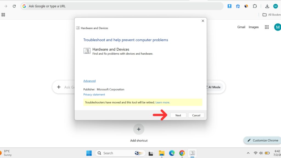Open Gmail link on new tab page
Image resolution: width=281 pixels, height=158 pixels.
pyautogui.click(x=241, y=27)
